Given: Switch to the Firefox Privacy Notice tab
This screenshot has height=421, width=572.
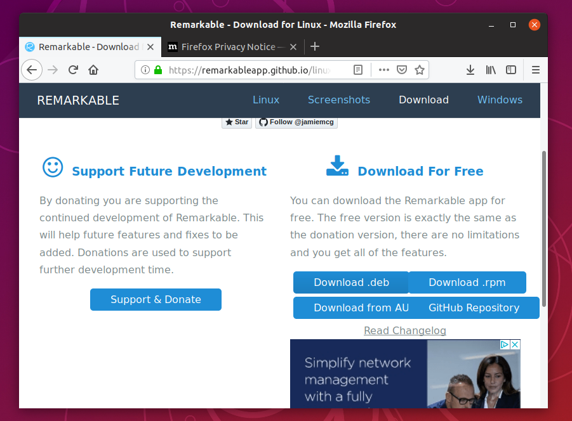Looking at the screenshot, I should [233, 47].
